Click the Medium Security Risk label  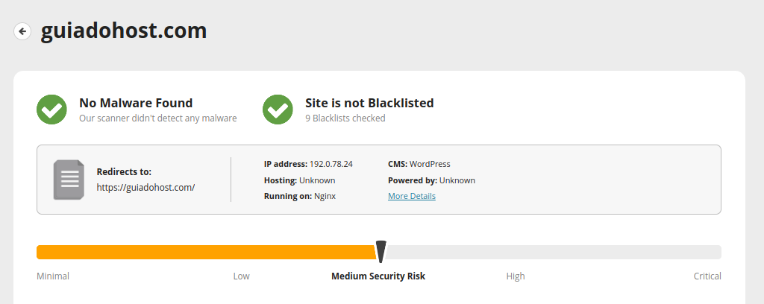click(x=378, y=276)
